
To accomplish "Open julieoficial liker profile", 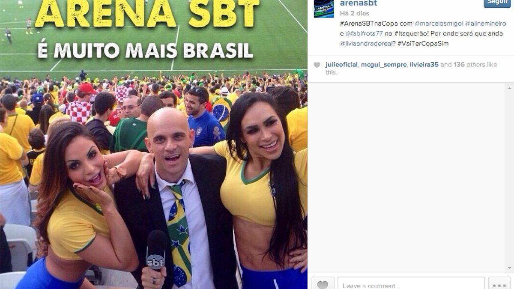I will 341,65.
